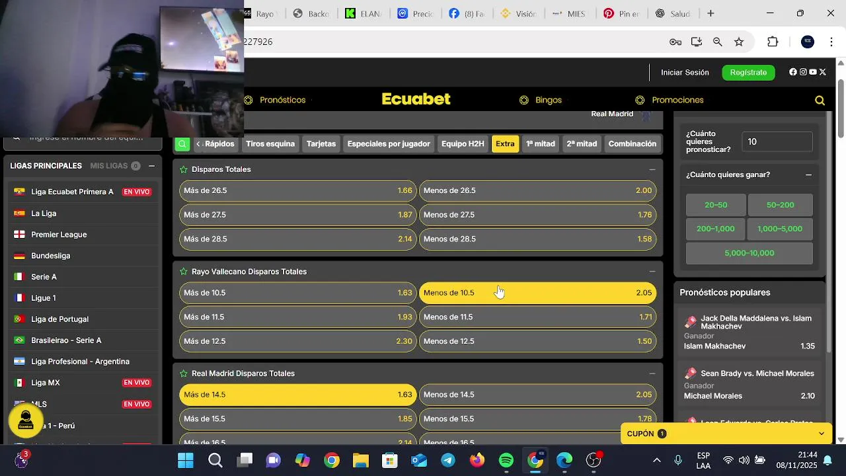Open Premier League in leagues list

click(x=59, y=235)
